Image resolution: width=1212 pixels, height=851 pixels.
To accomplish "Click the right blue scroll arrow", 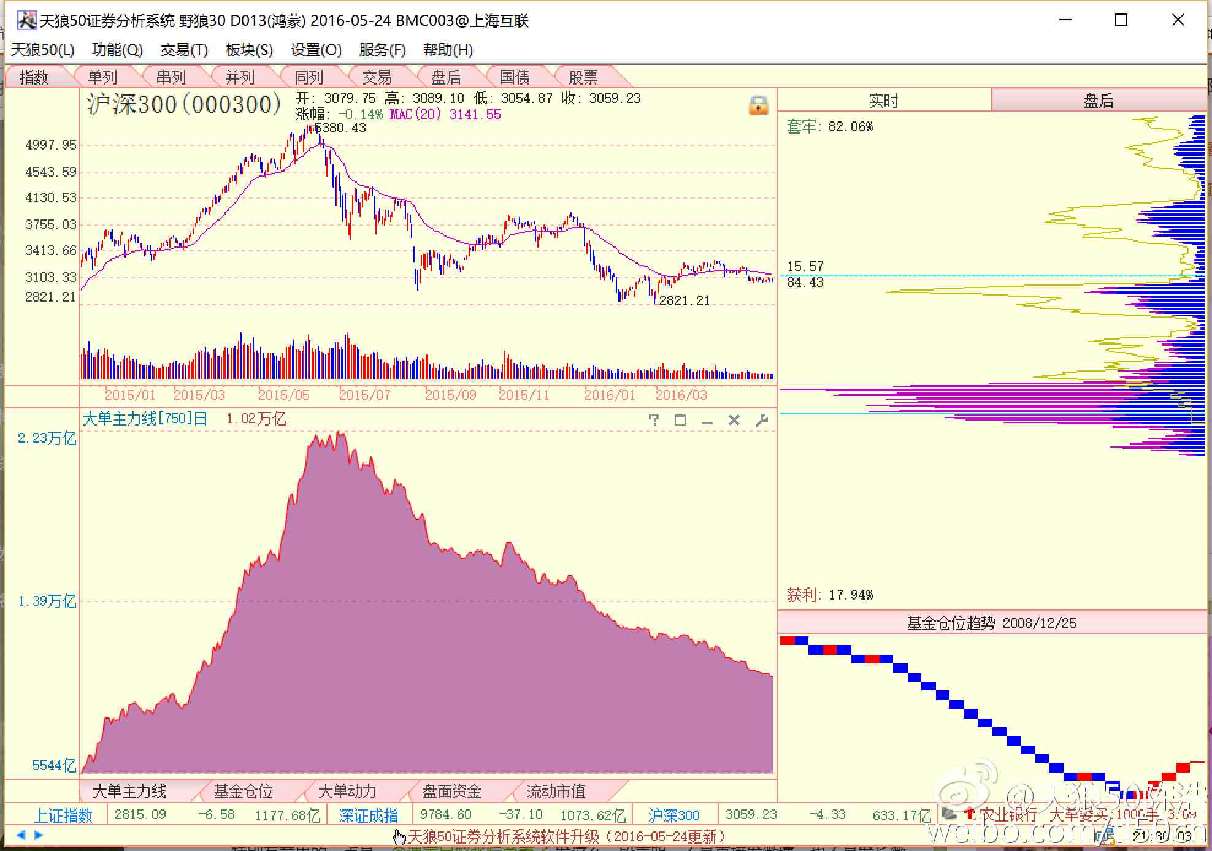I will 39,834.
